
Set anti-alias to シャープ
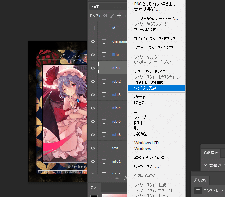pyautogui.click(x=156, y=117)
